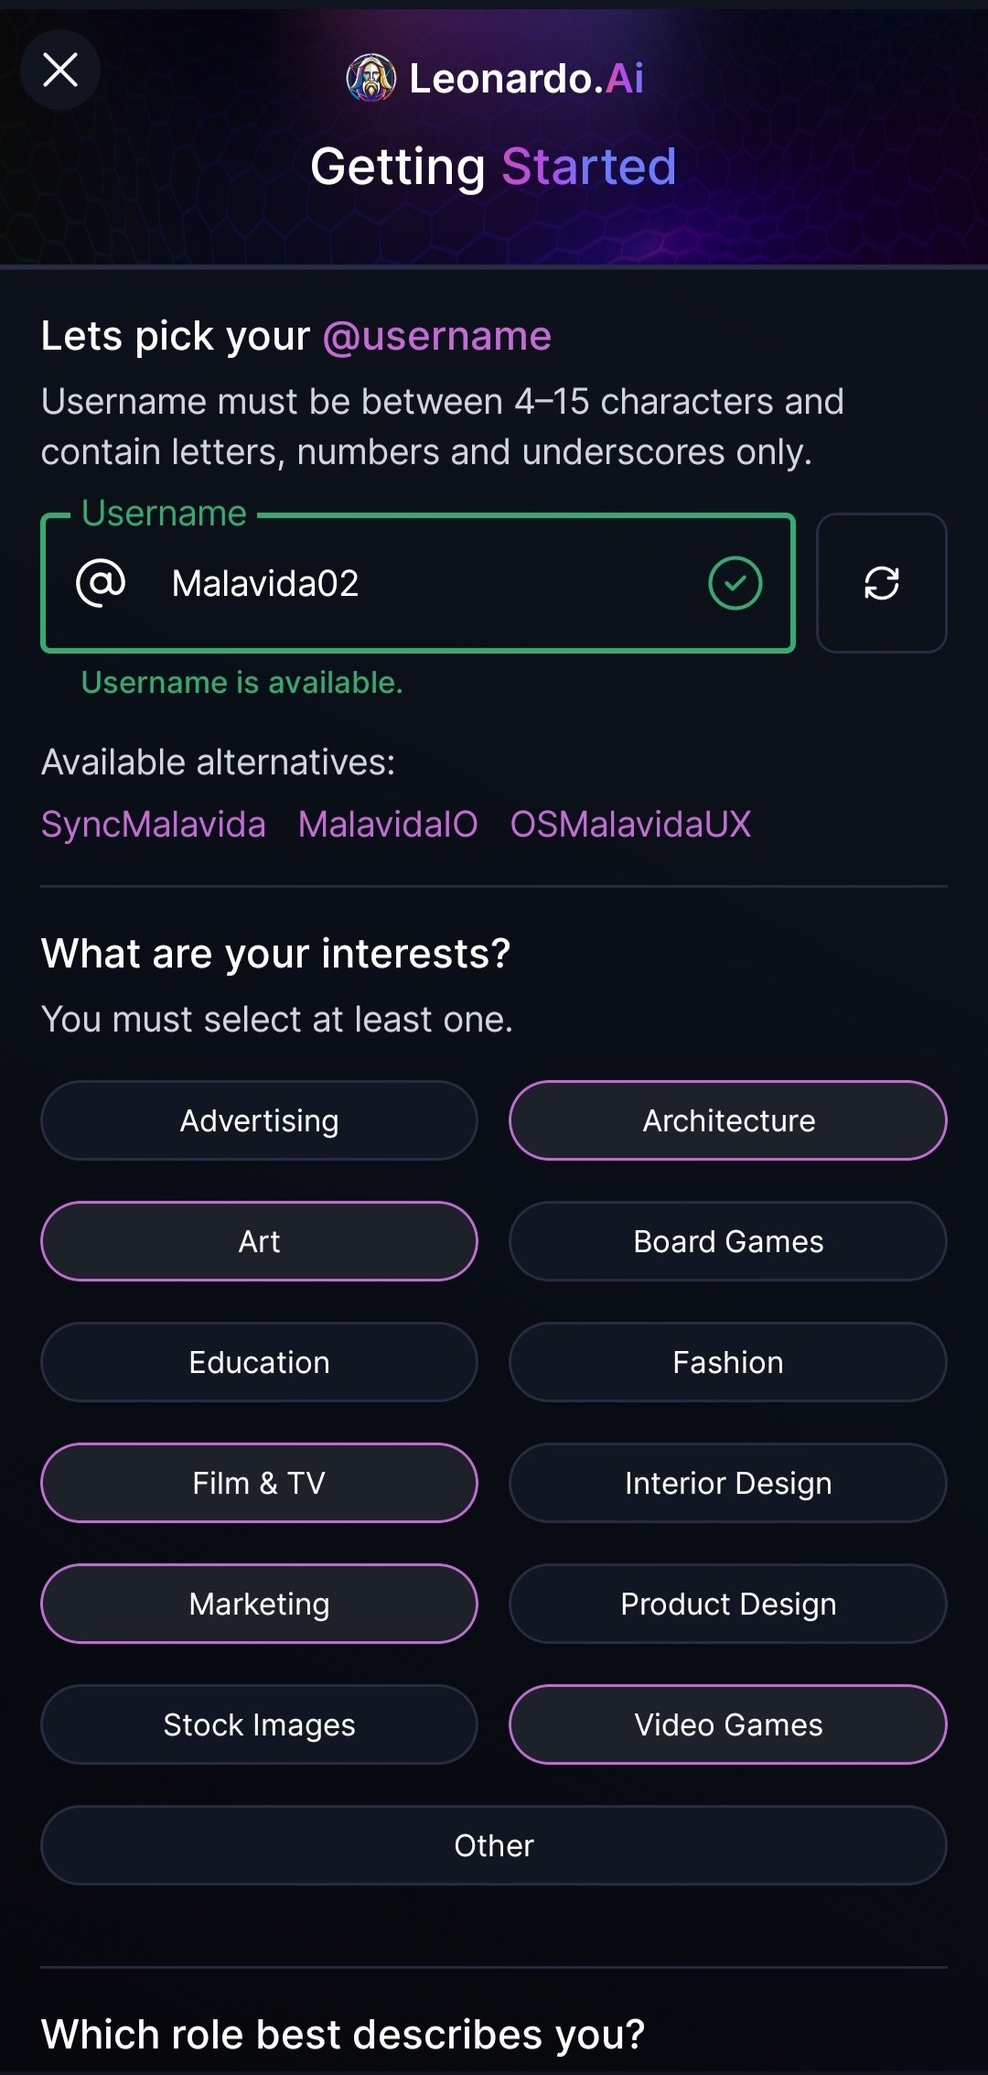Deselect the Architecture interest
988x2075 pixels.
(728, 1120)
